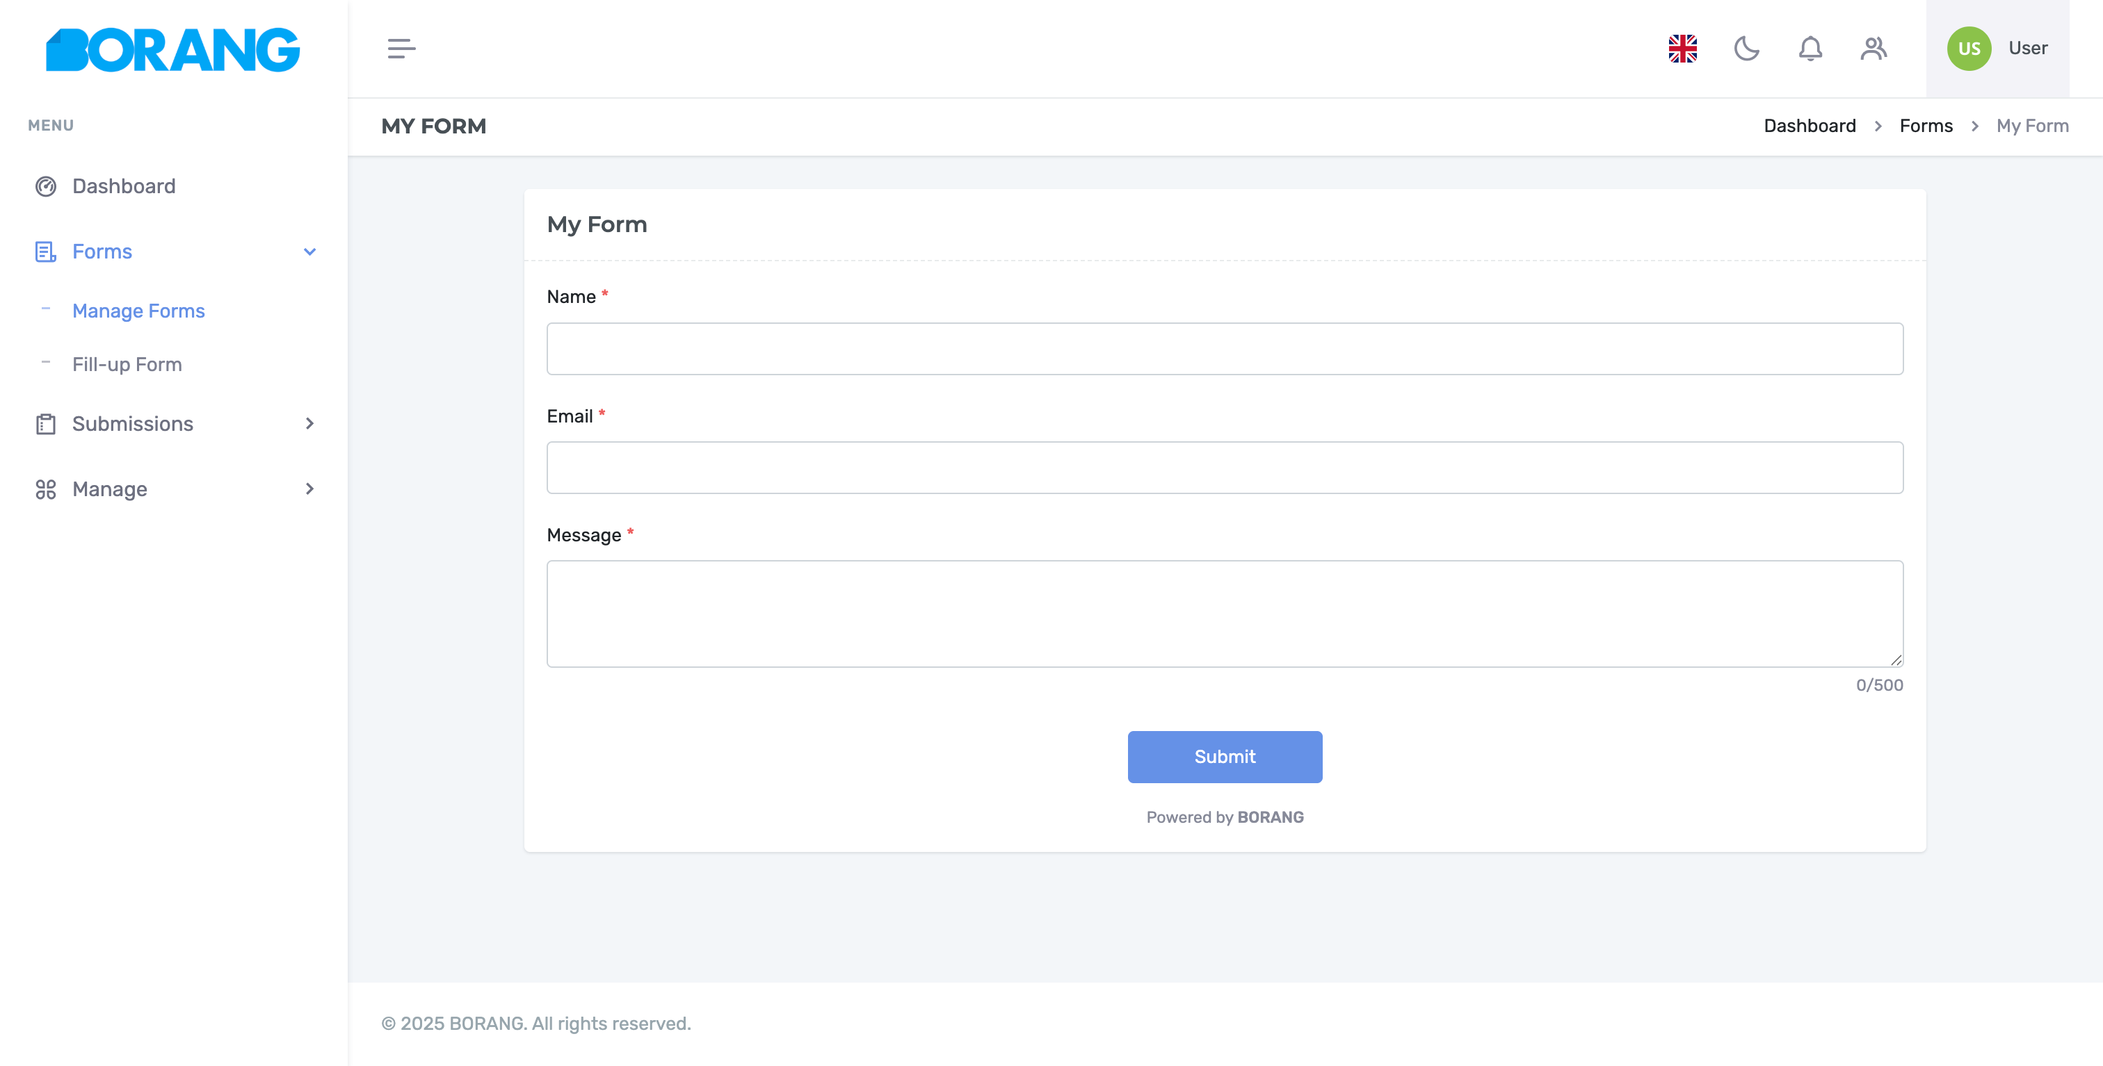Click My Form breadcrumb text

click(2032, 126)
